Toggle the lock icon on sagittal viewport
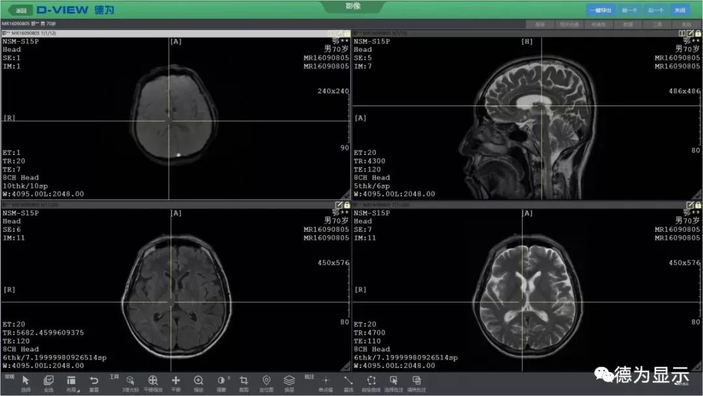703x396 pixels. pyautogui.click(x=698, y=33)
